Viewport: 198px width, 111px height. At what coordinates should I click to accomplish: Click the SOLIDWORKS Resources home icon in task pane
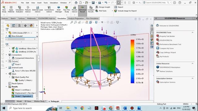pos(152,26)
